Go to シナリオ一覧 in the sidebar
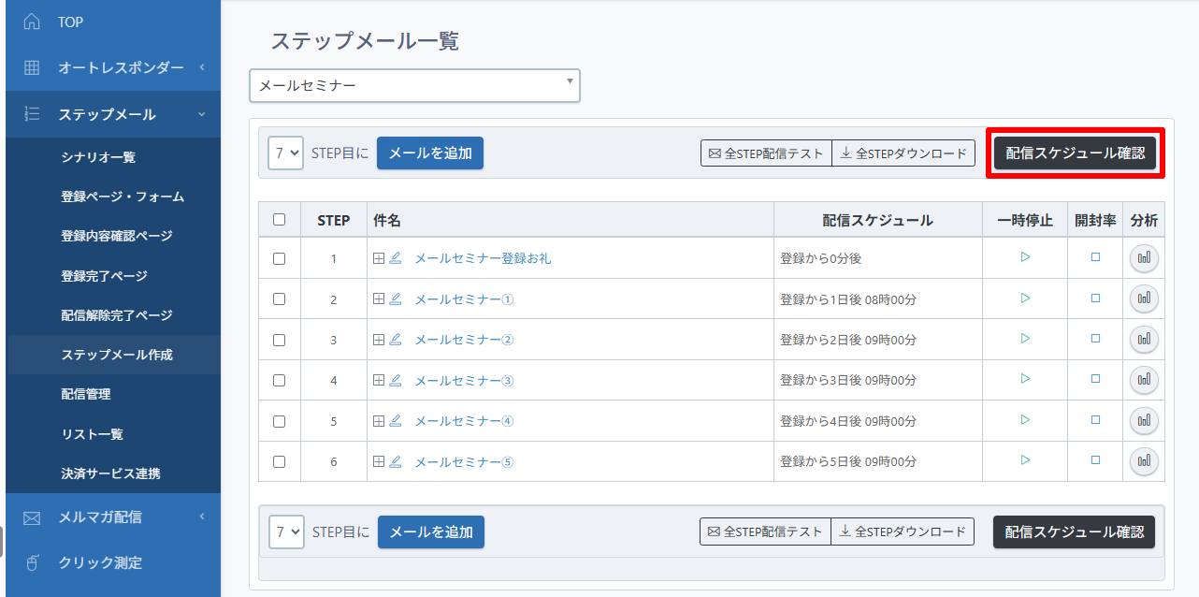Screen dimensions: 1199x597 coord(98,157)
